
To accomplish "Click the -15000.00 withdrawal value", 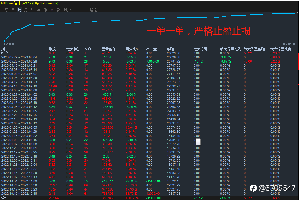I will point(153,181).
